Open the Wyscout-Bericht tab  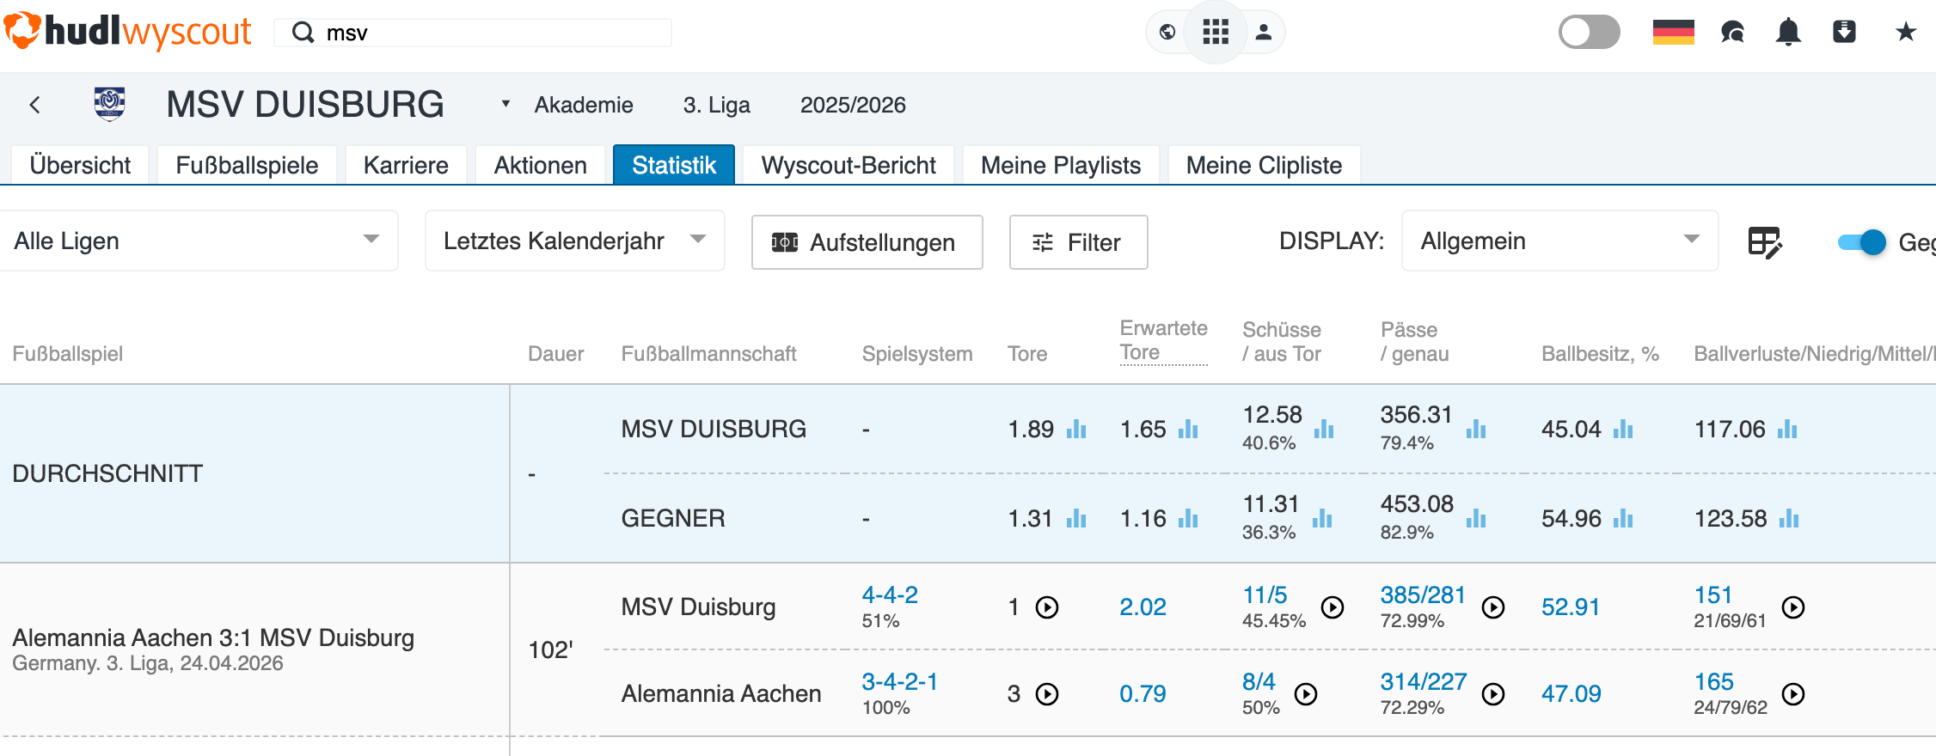point(849,165)
